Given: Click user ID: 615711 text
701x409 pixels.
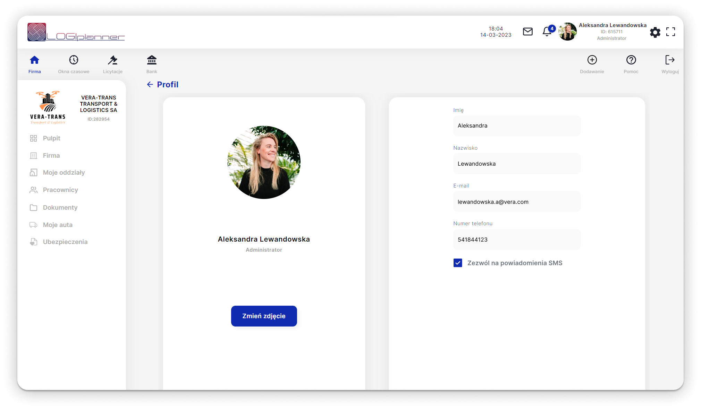Looking at the screenshot, I should [611, 32].
